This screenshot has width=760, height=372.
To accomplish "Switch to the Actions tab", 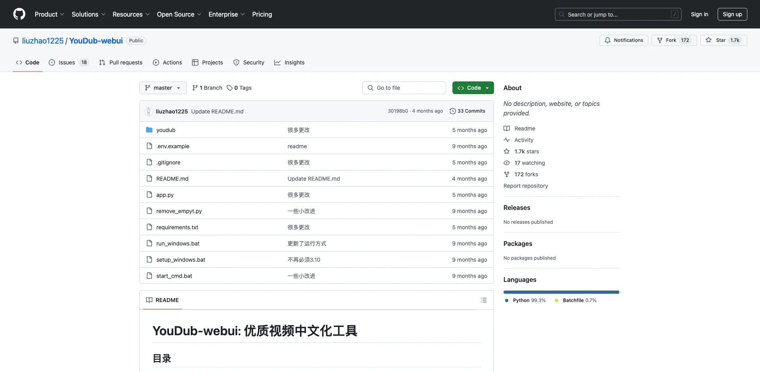I will point(167,62).
